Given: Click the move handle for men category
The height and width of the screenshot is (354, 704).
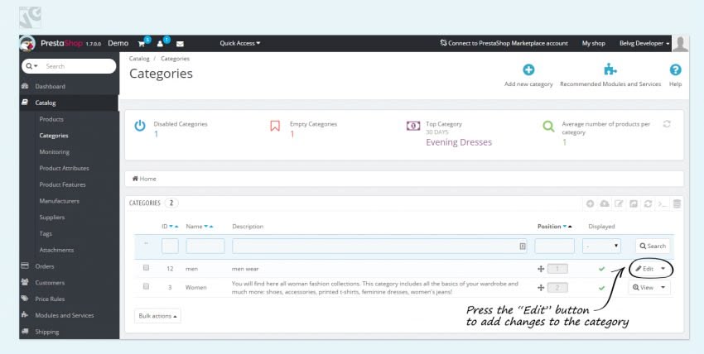Looking at the screenshot, I should click(541, 269).
